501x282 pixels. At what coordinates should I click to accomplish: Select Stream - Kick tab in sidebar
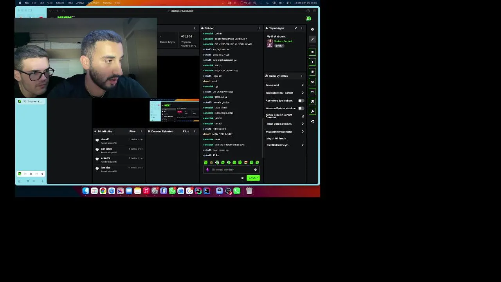31,101
